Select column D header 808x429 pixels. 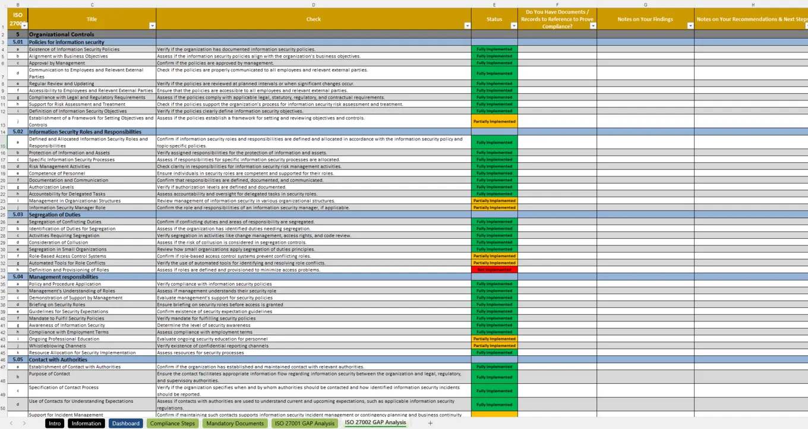click(314, 5)
